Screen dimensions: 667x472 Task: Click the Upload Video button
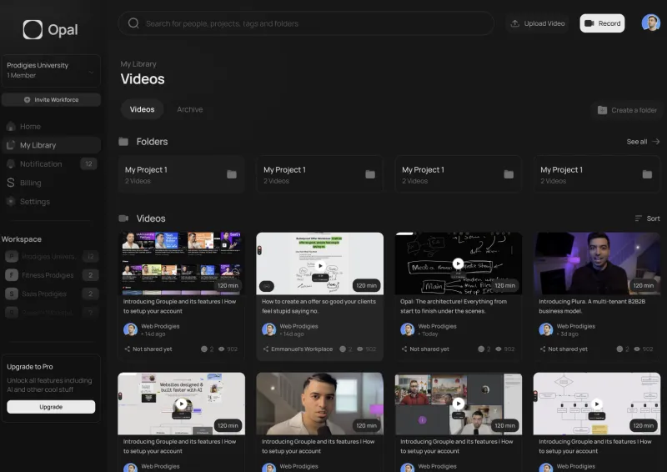tap(538, 23)
